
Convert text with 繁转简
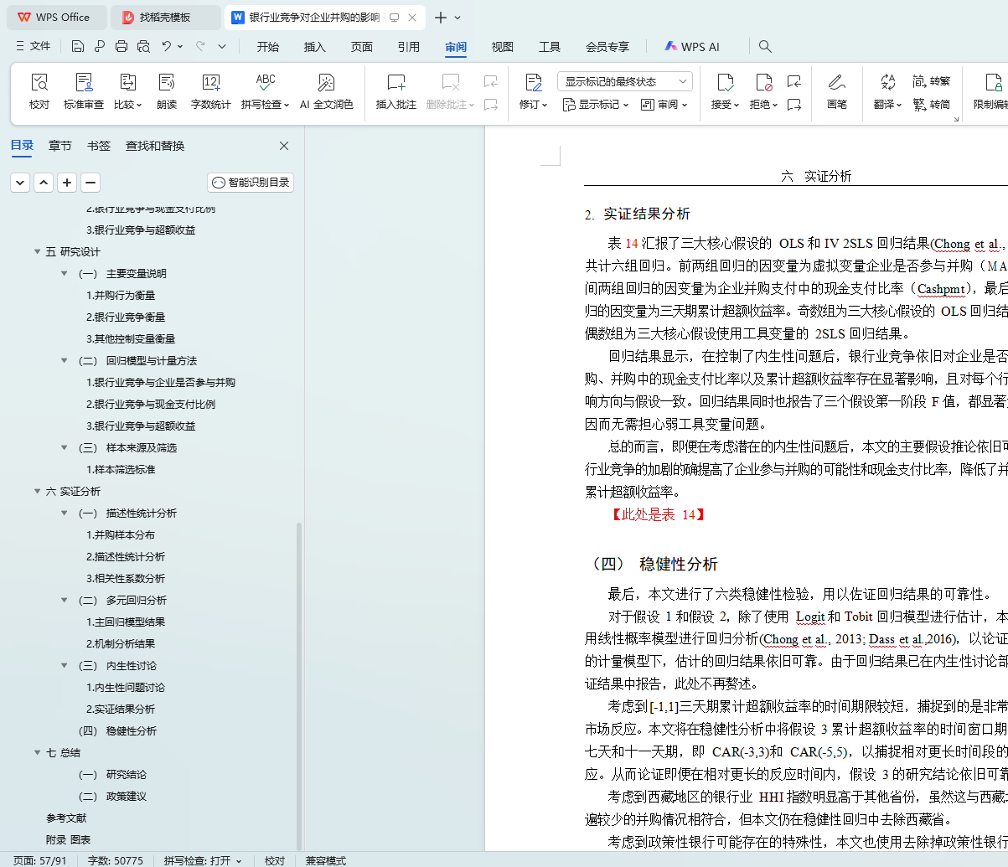(x=932, y=105)
